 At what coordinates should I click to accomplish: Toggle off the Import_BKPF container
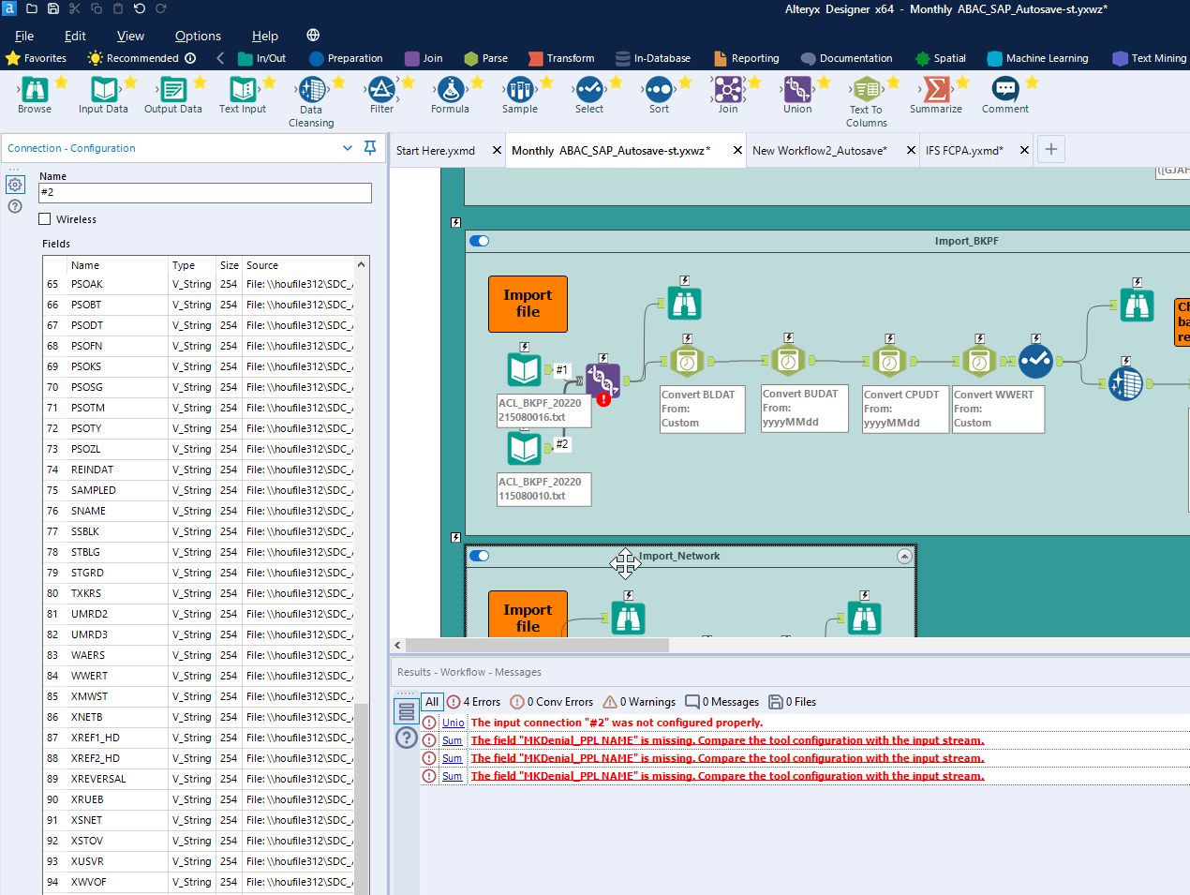tap(479, 240)
